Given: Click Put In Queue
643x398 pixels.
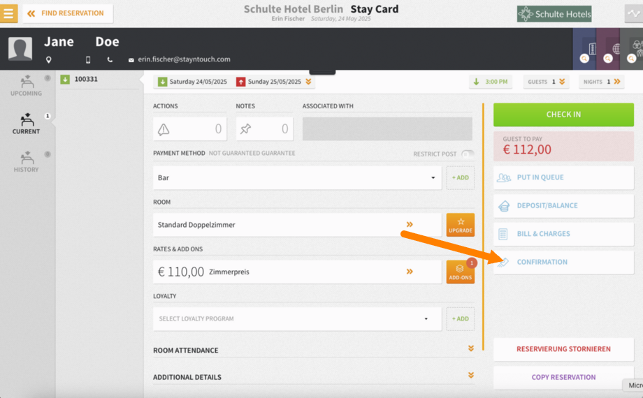Looking at the screenshot, I should coord(563,177).
